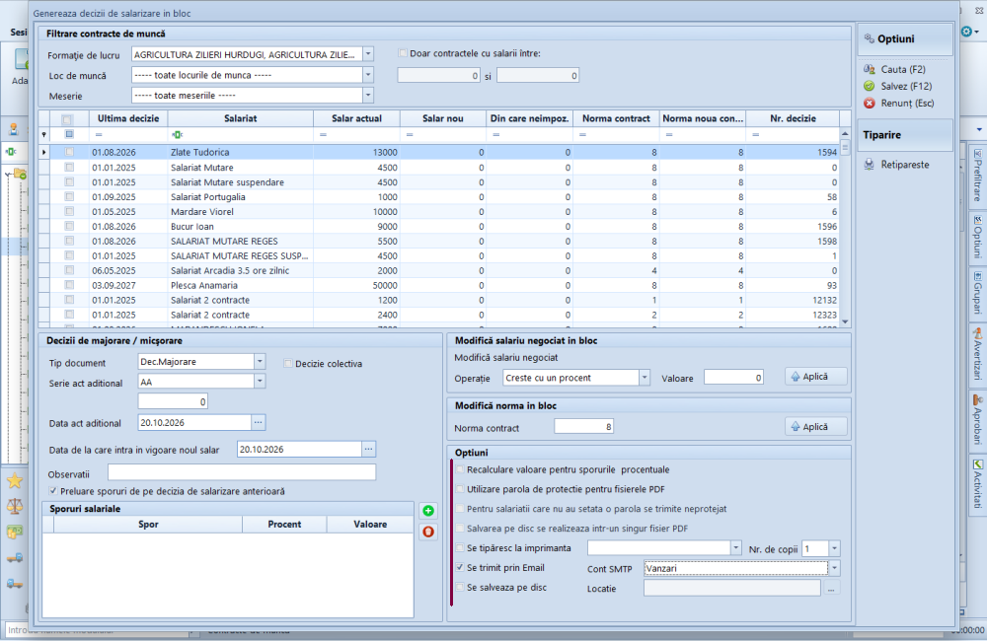Open the Serie act aditional dropdown
The height and width of the screenshot is (641, 987).
pyautogui.click(x=260, y=382)
